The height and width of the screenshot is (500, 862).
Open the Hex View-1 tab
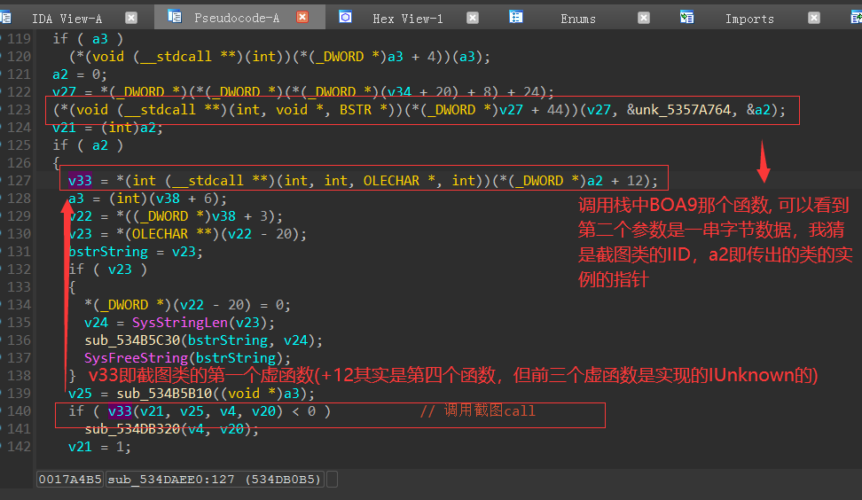point(407,19)
